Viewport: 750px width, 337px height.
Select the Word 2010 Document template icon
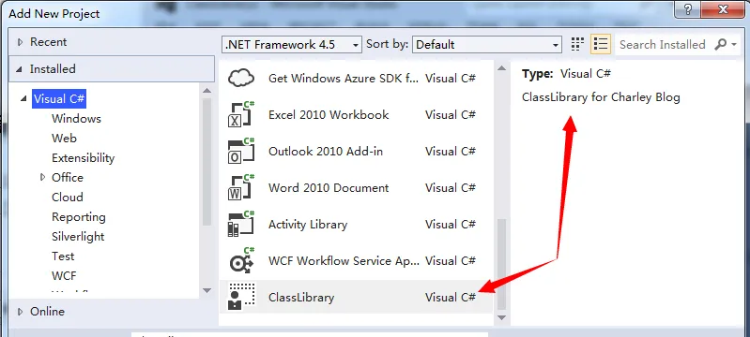pos(241,187)
